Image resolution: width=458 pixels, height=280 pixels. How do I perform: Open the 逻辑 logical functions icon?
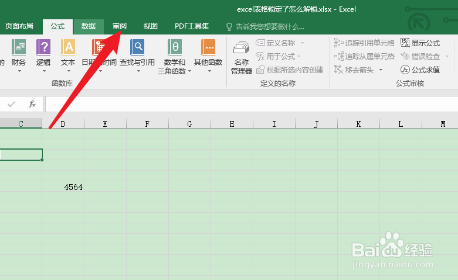coord(43,47)
